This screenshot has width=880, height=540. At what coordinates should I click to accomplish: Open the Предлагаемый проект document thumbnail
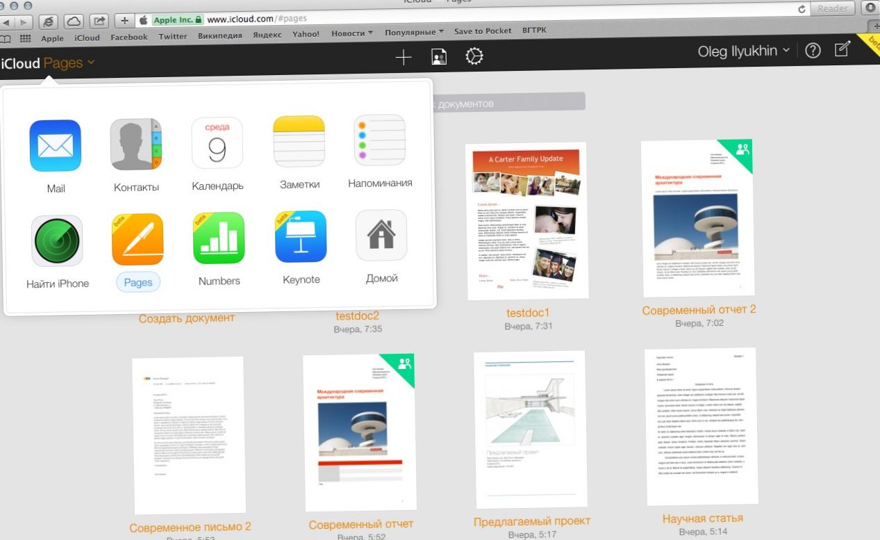point(531,429)
